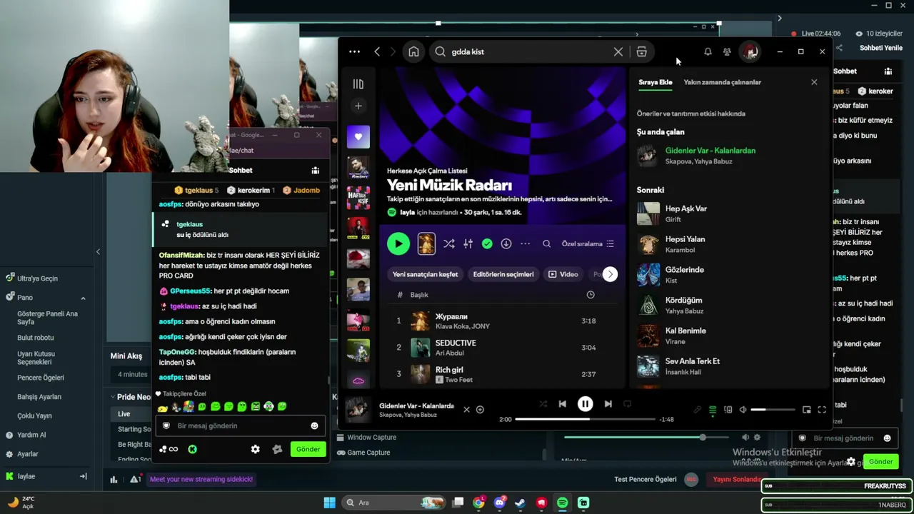Open Spotify profile avatar menu
The width and height of the screenshot is (914, 514).
pos(750,51)
